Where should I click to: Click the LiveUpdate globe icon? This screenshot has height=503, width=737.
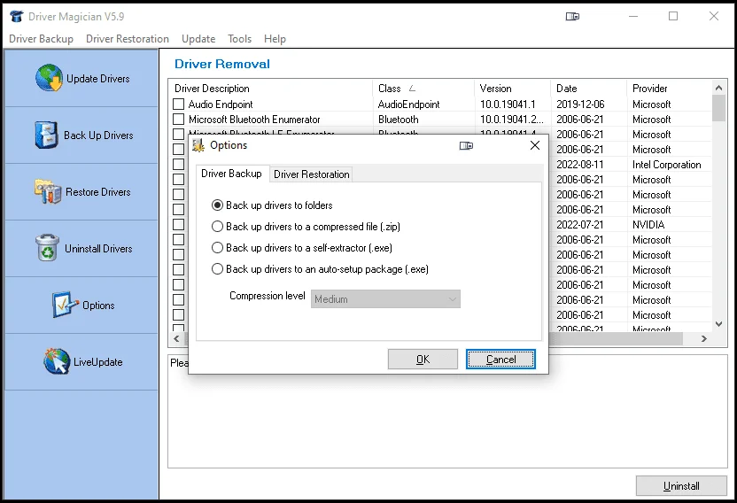click(57, 361)
